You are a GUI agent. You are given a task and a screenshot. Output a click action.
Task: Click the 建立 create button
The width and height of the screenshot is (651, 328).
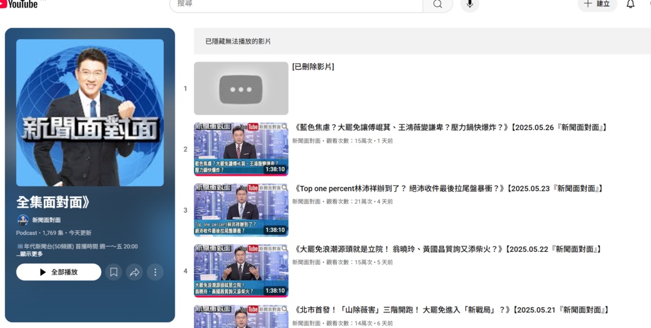(x=597, y=4)
